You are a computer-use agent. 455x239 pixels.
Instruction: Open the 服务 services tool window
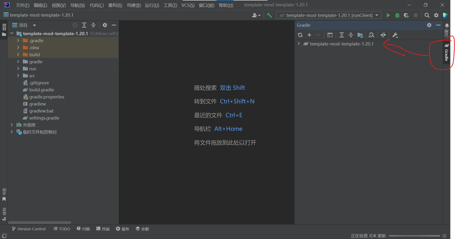click(123, 229)
